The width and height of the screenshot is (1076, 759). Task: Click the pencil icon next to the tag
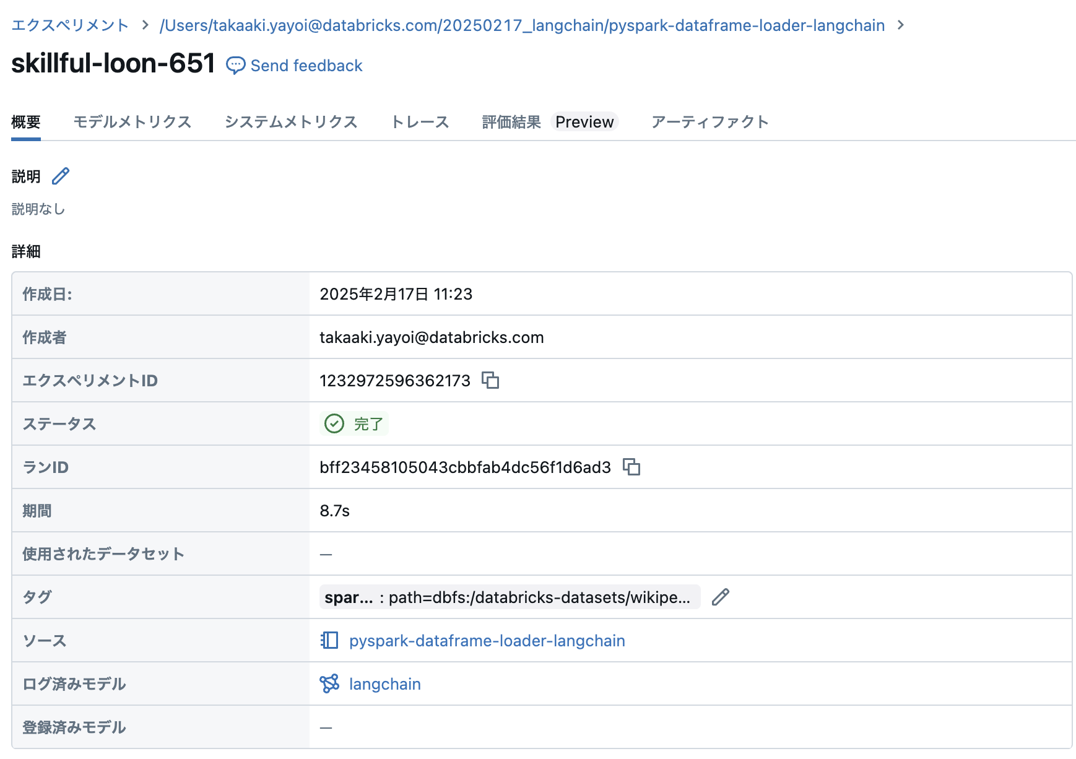pyautogui.click(x=720, y=597)
